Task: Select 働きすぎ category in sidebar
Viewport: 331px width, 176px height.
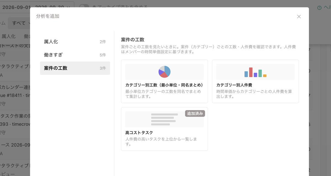Action: pyautogui.click(x=75, y=55)
